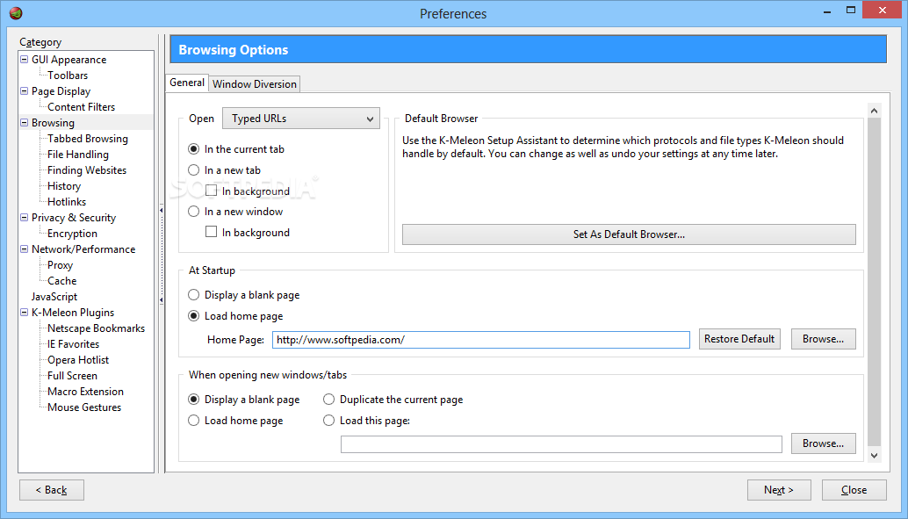Select K-Meleon Plugins category label
Viewport: 908px width, 519px height.
(72, 313)
